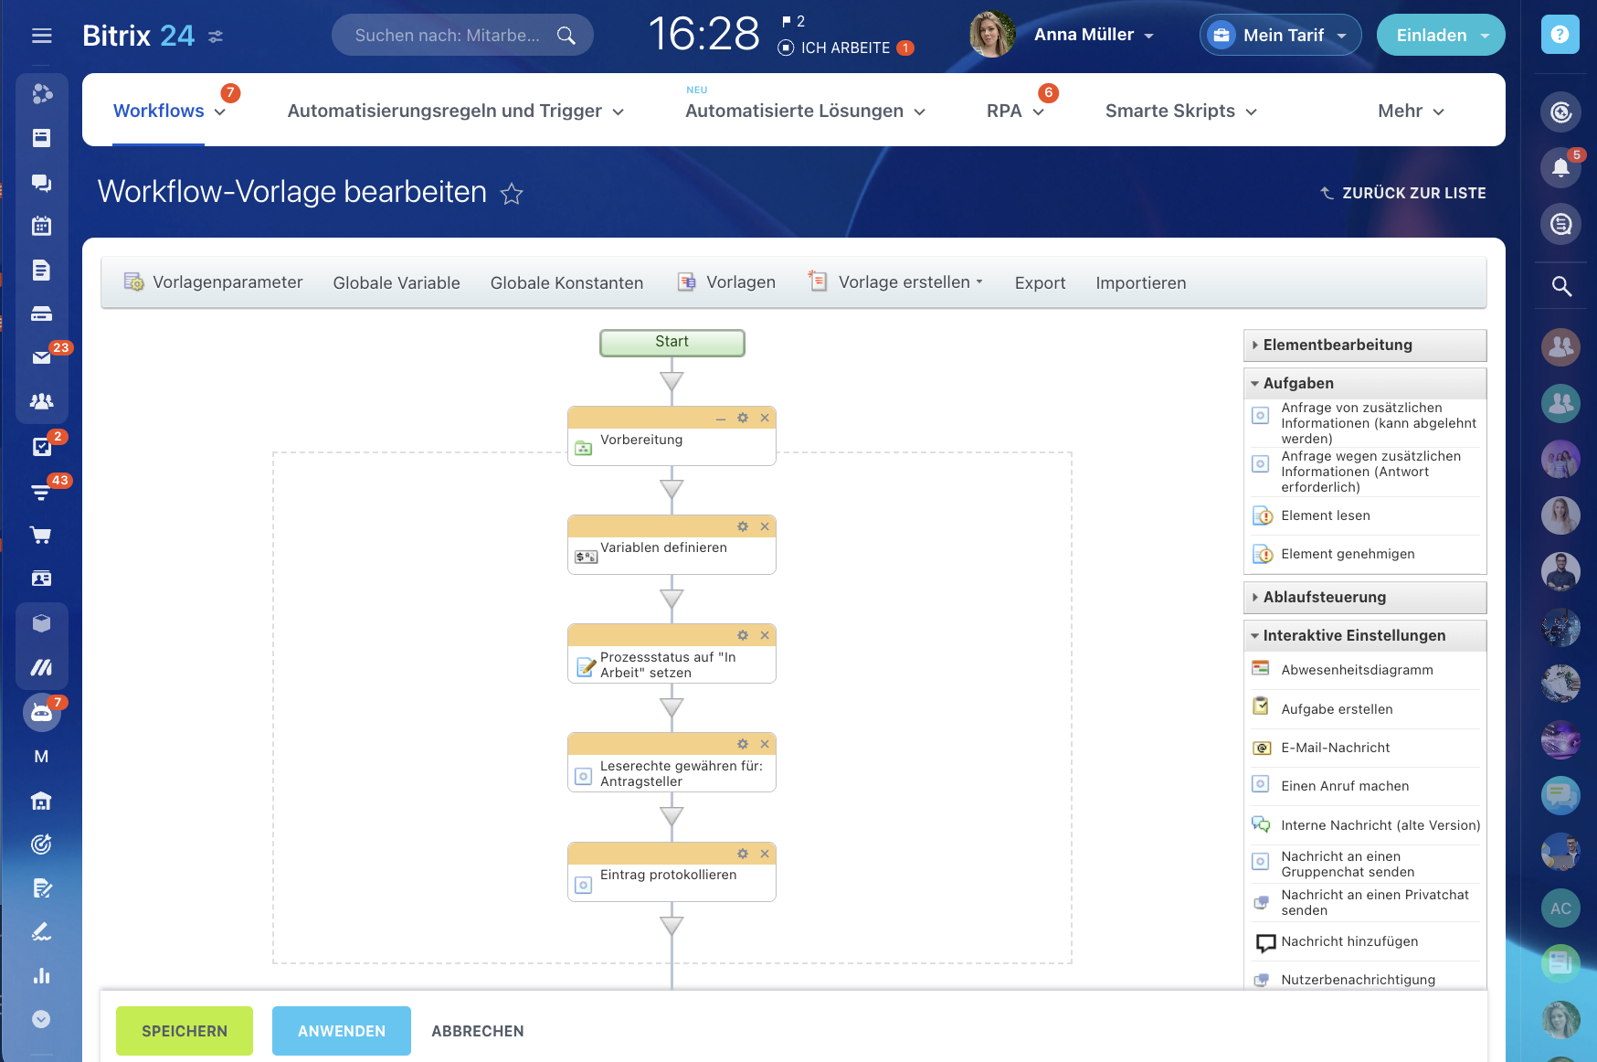
Task: Click the notifications bell icon
Action: pos(1560,167)
